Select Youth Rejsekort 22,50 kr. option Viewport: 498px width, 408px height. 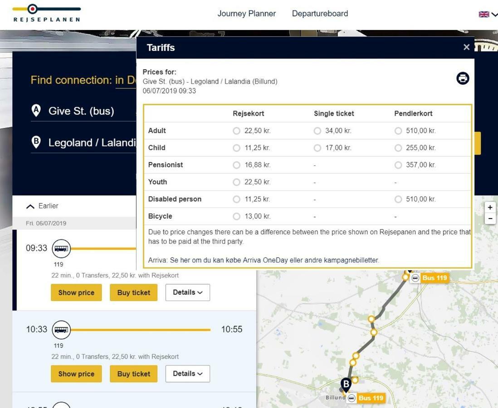[x=236, y=182]
